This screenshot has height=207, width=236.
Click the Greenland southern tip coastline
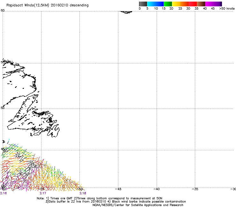tap(126, 12)
